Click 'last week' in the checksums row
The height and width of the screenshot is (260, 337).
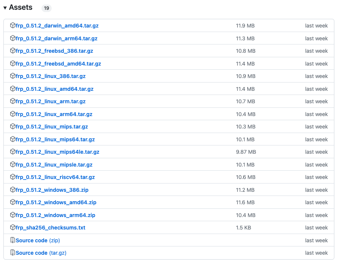coord(316,228)
